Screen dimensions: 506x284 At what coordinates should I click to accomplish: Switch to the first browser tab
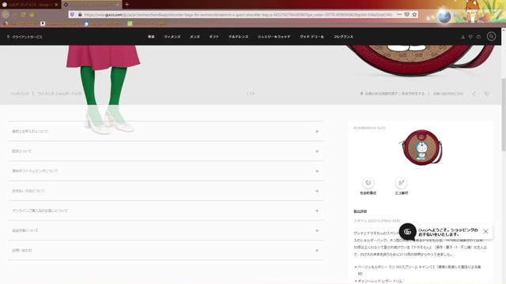(x=30, y=5)
